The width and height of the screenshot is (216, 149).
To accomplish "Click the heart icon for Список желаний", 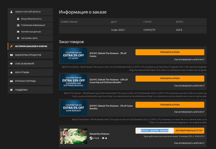I will tap(11, 64).
